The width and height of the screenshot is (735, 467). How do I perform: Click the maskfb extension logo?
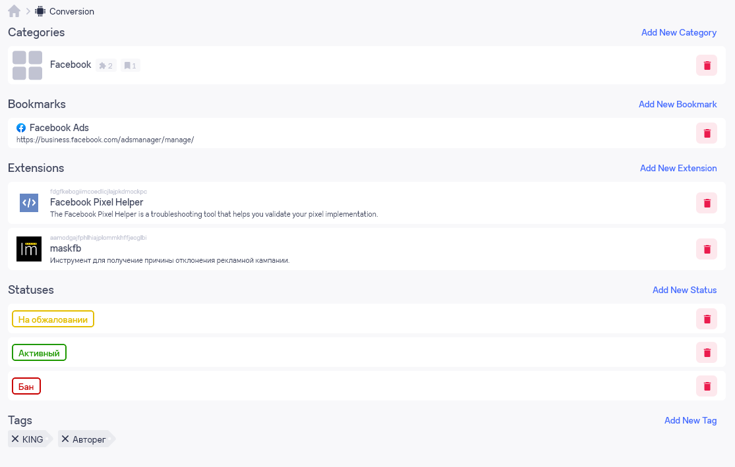click(x=29, y=249)
